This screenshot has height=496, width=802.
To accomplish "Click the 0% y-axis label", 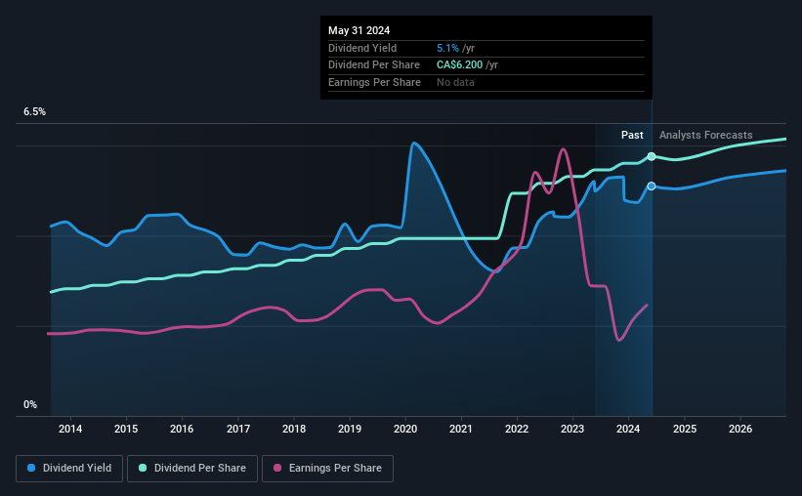I will [x=30, y=404].
